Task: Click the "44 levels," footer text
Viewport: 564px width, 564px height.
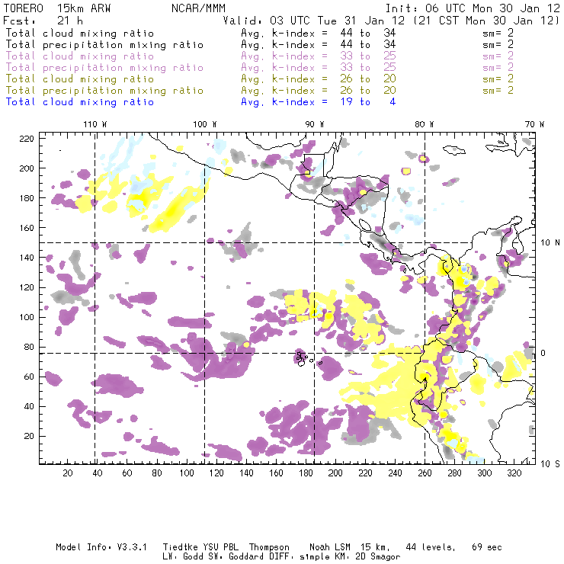Action: click(431, 547)
